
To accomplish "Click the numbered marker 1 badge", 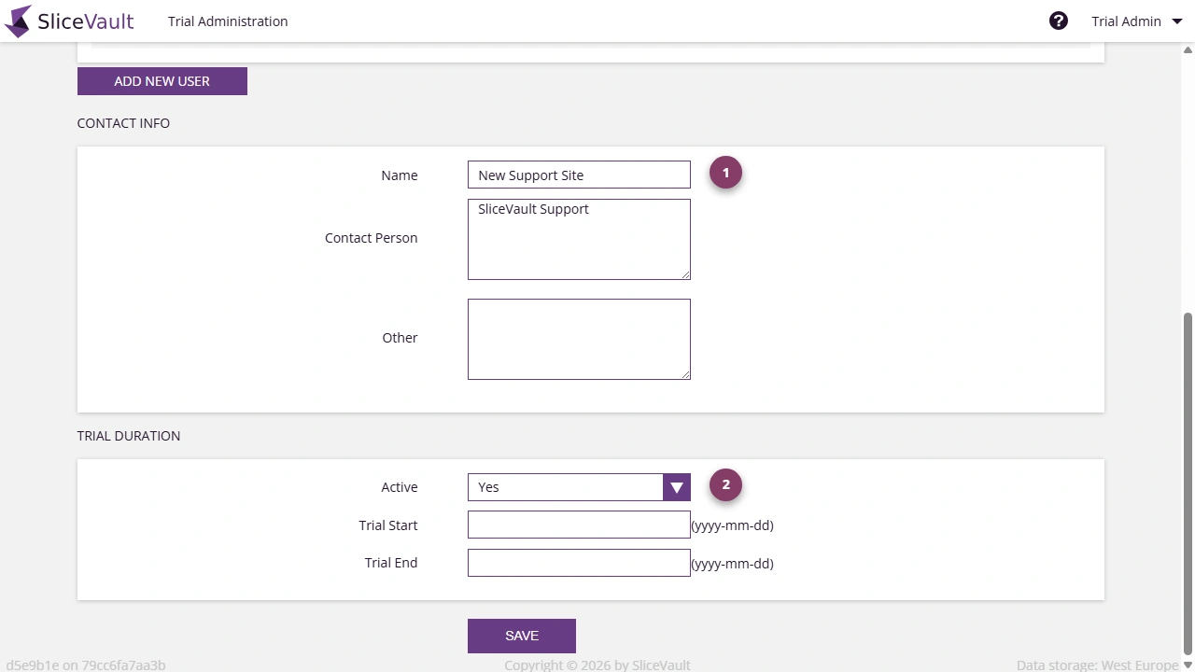I will [725, 172].
